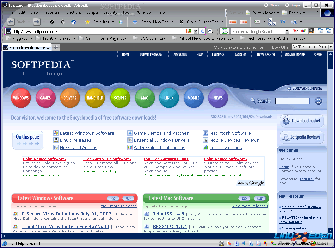Select the Classic radio button
Viewport: 335px width, 248px height.
(x=266, y=5)
